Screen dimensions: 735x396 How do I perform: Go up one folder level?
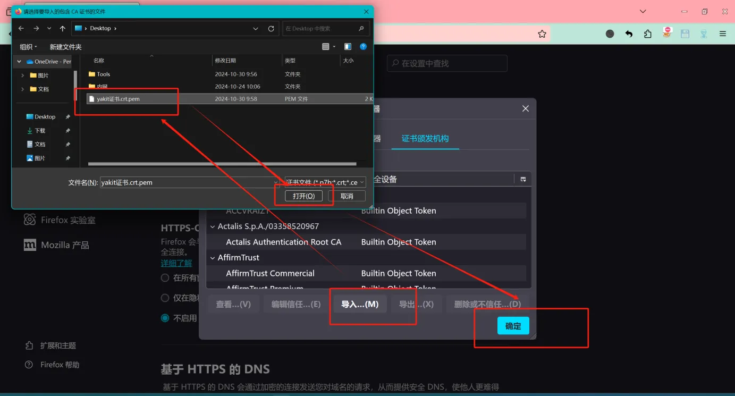click(63, 28)
